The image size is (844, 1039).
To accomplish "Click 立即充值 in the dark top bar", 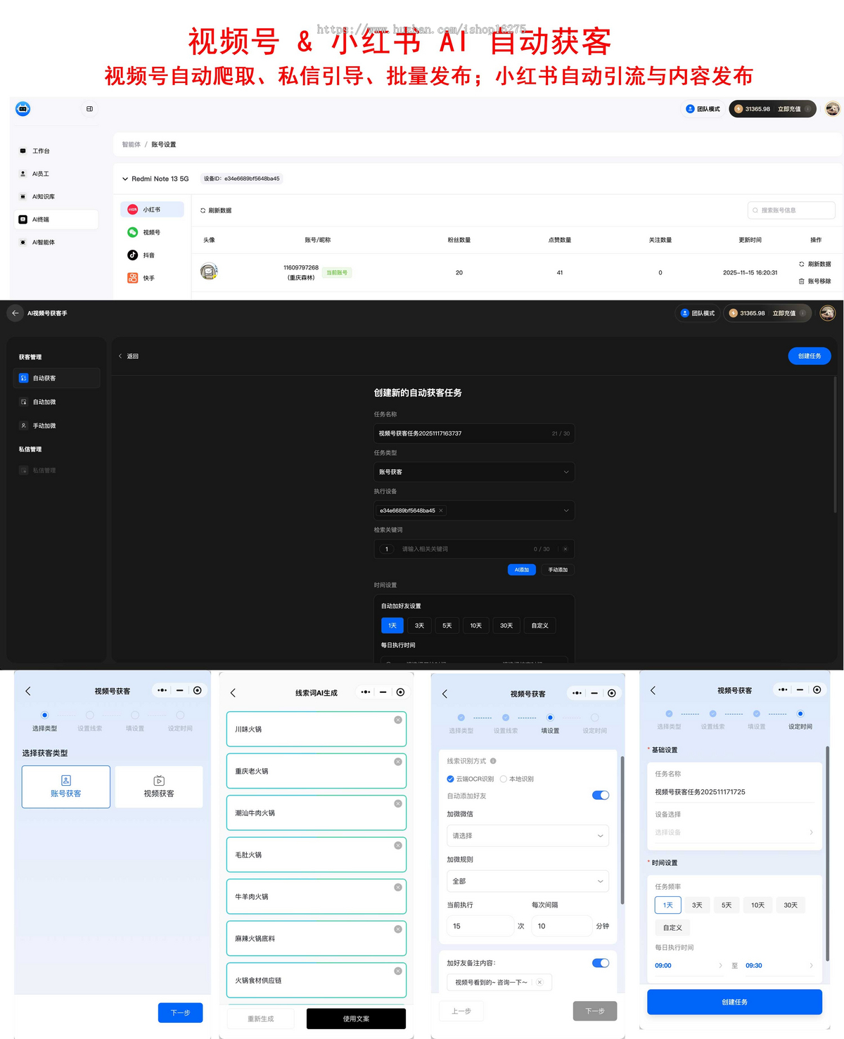I will click(784, 313).
